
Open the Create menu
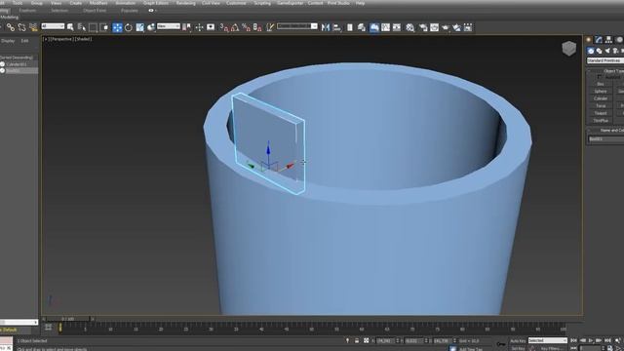[76, 2]
